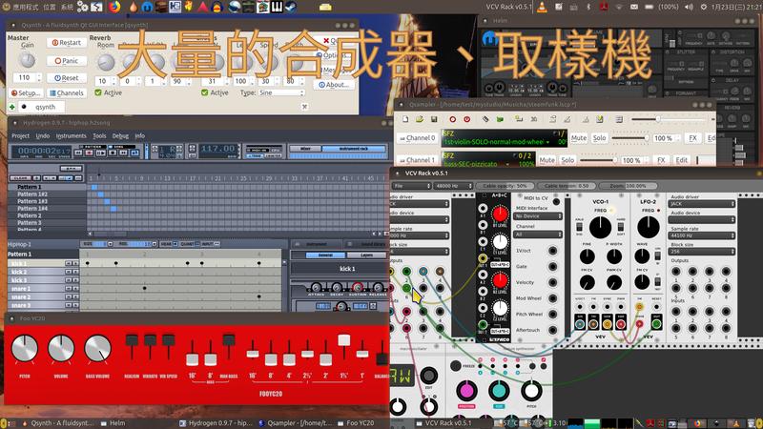Image resolution: width=763 pixels, height=429 pixels.
Task: Open Hydrogen Debug menu
Action: tap(121, 136)
